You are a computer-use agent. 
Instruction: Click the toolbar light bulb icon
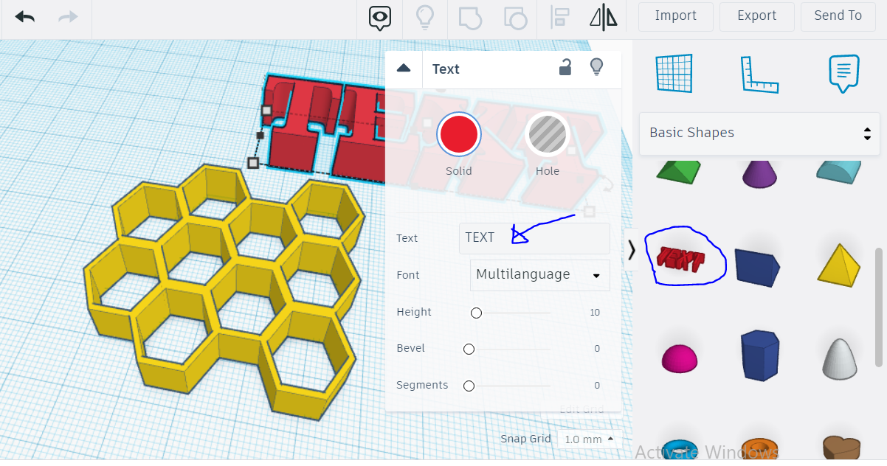(425, 17)
